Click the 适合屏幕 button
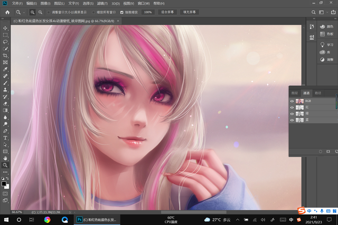Screen dimensions: 338x225 point(167,12)
